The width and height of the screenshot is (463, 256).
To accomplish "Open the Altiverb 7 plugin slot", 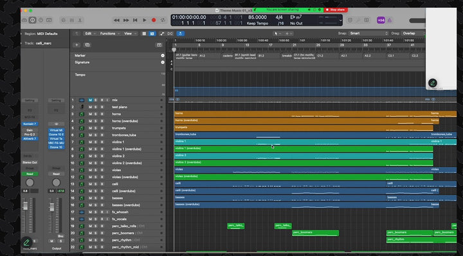I will click(30, 138).
